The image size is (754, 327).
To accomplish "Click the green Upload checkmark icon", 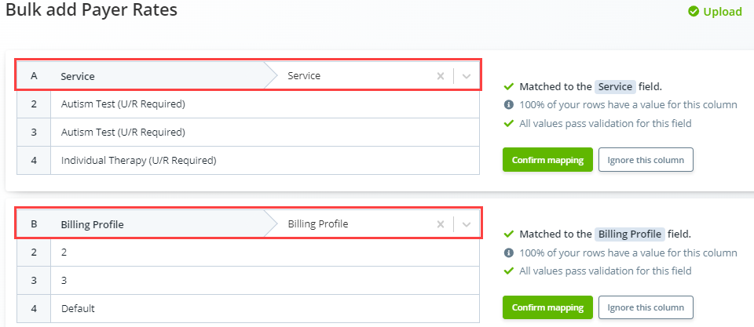I will coord(694,12).
